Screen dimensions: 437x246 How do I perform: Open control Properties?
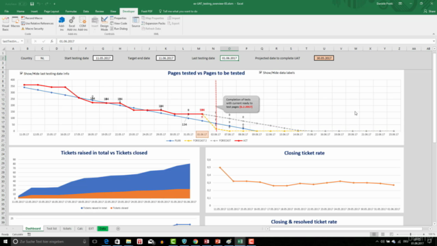coord(118,18)
